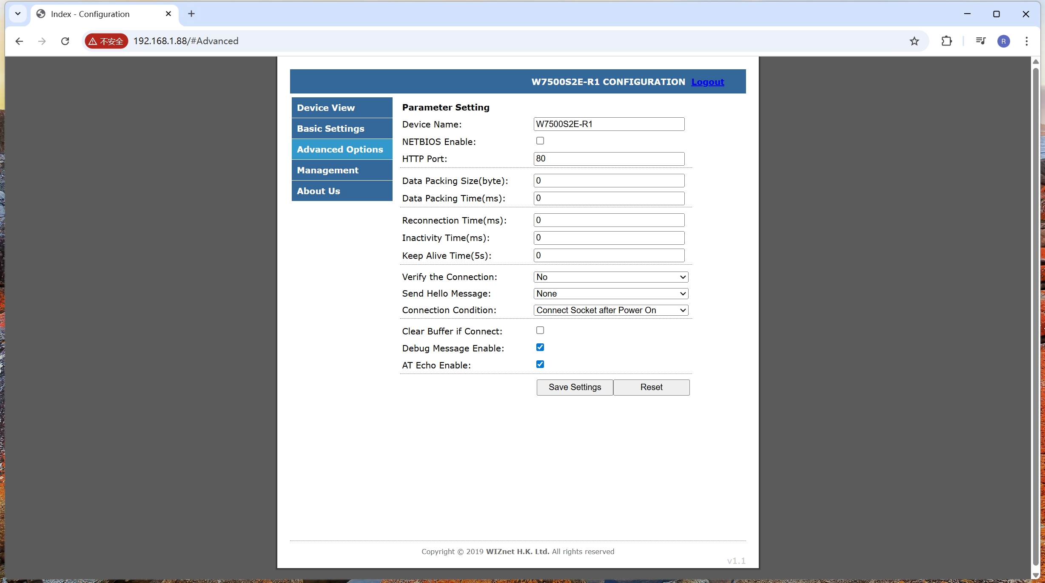The image size is (1045, 583).
Task: Click the Logout link
Action: [707, 82]
